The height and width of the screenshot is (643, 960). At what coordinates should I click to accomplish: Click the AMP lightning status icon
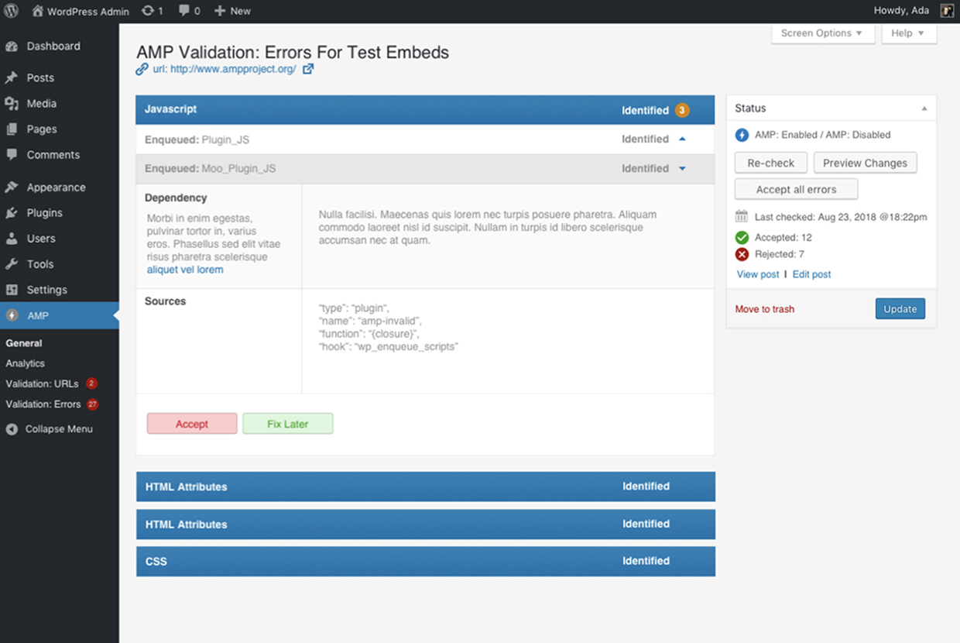click(x=742, y=135)
